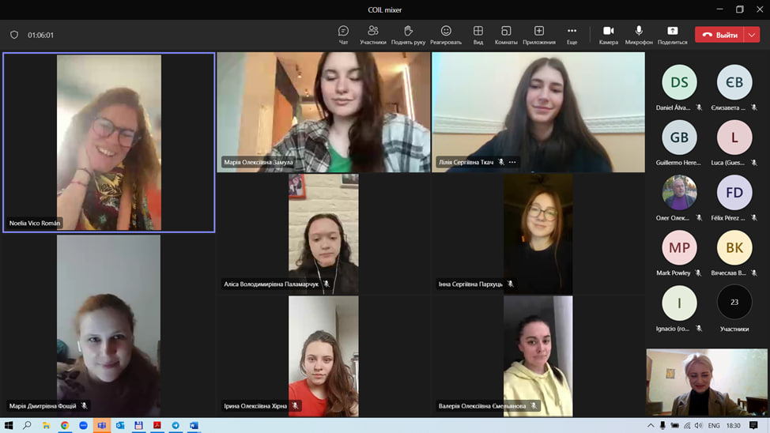Viewport: 770px width, 433px height.
Task: Open Word from taskbar
Action: point(194,425)
